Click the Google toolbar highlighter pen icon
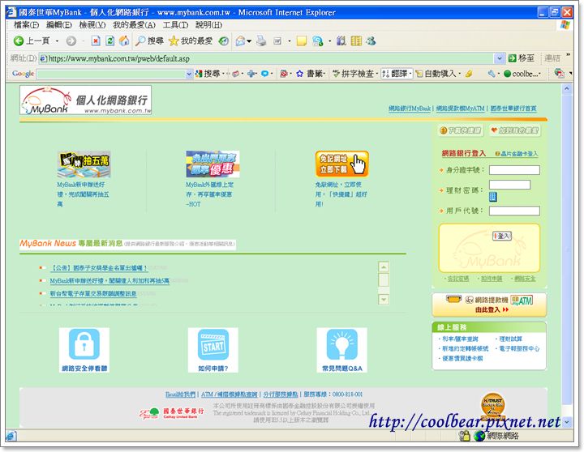 pyautogui.click(x=469, y=74)
